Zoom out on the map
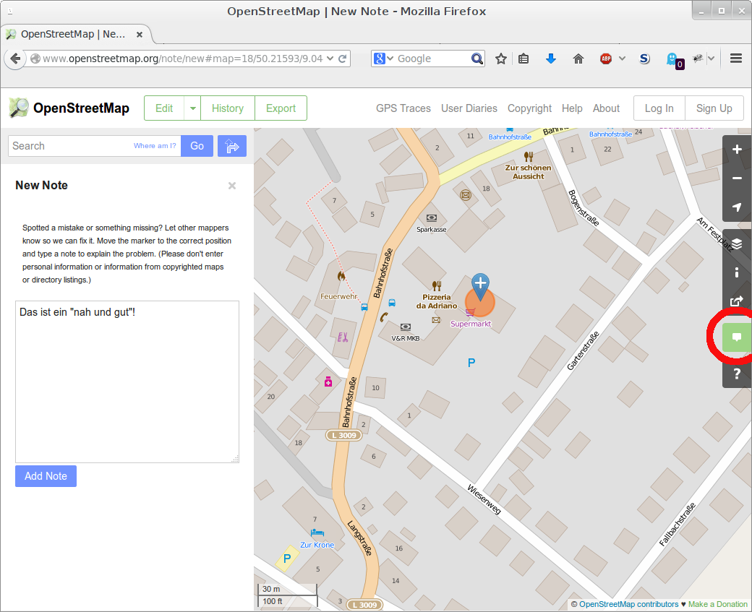The image size is (752, 612). click(737, 178)
